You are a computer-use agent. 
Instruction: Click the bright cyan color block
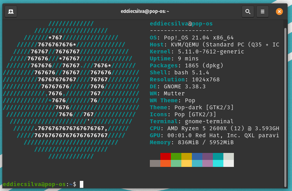coord(218,163)
